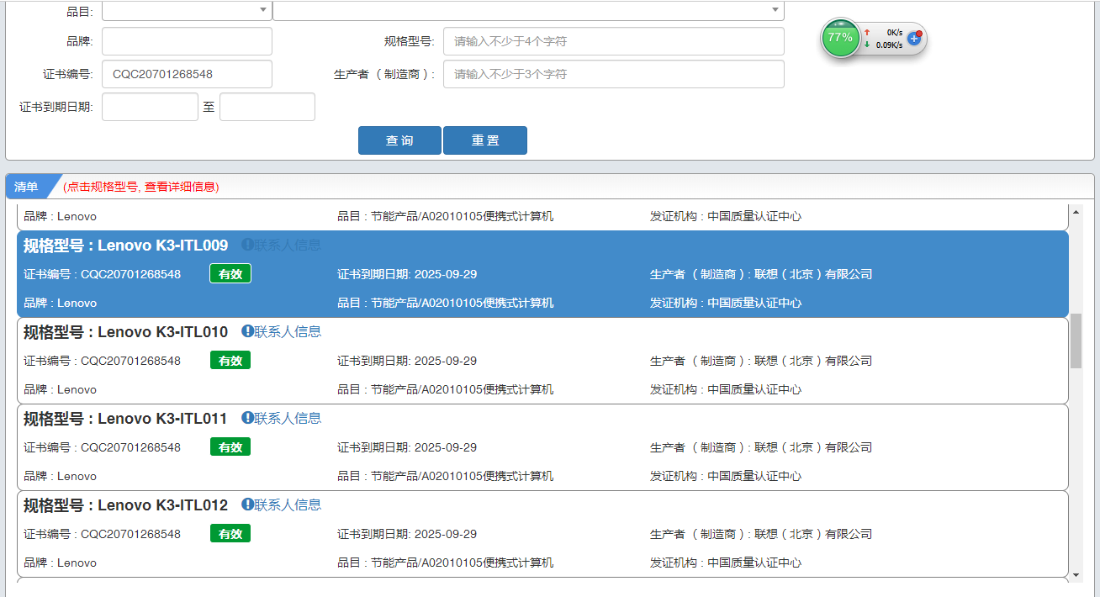Select the 证书编号 field containing CQC20701268548

(187, 74)
